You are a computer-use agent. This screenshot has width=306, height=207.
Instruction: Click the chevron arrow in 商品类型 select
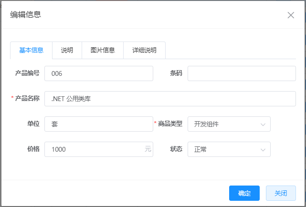pyautogui.click(x=263, y=124)
